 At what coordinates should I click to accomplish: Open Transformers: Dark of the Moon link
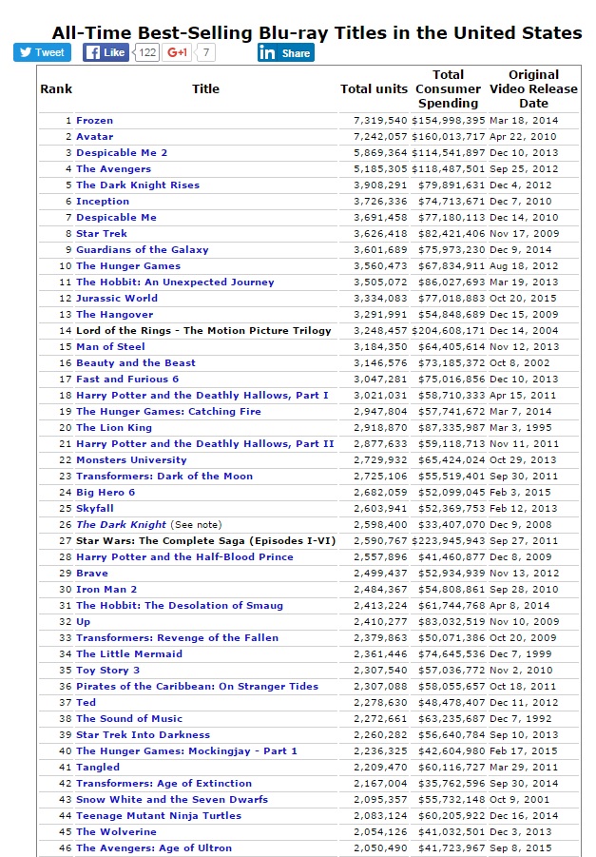pyautogui.click(x=164, y=476)
